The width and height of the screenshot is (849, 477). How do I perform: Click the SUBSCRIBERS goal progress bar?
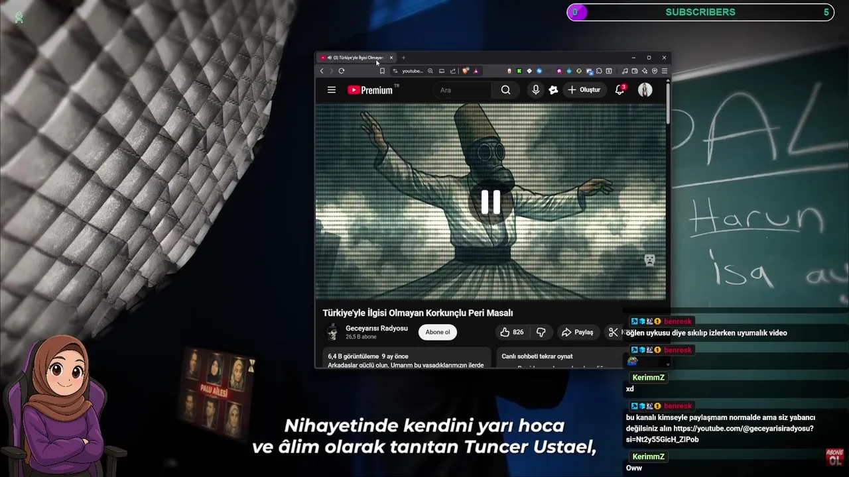(700, 12)
